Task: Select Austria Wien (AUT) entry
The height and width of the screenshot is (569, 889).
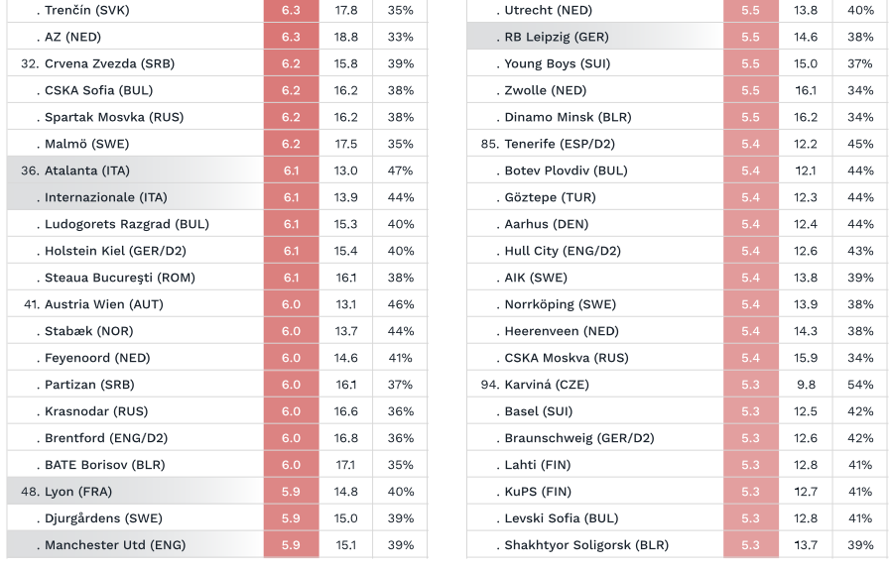Action: coord(217,304)
